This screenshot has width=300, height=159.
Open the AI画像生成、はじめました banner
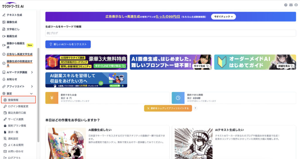coord(171,62)
